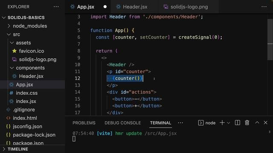This screenshot has height=153, width=273.
Task: Click line number 12 in the gutter
Action: point(78,78)
